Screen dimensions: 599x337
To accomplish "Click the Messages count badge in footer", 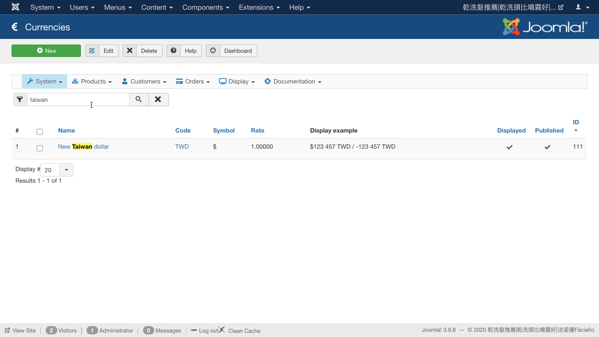I will coord(149,331).
